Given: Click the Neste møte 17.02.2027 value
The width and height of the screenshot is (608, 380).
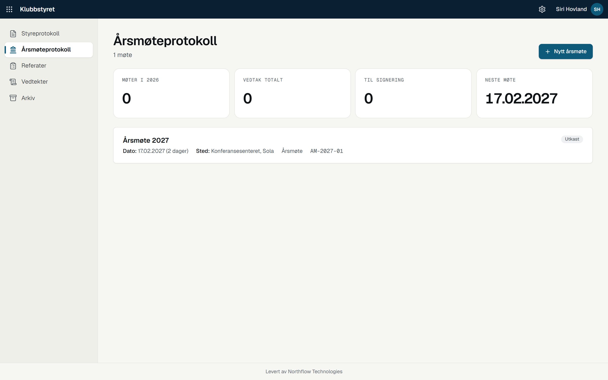Looking at the screenshot, I should pos(521,99).
